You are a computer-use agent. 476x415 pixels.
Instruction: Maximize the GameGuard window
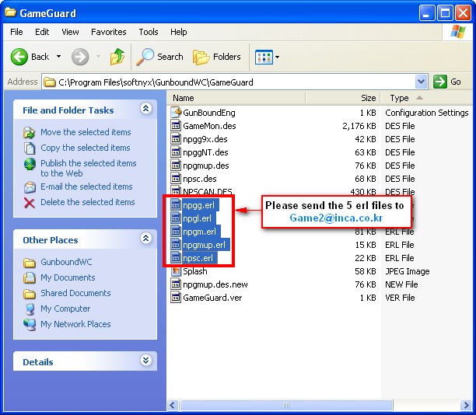click(x=445, y=13)
